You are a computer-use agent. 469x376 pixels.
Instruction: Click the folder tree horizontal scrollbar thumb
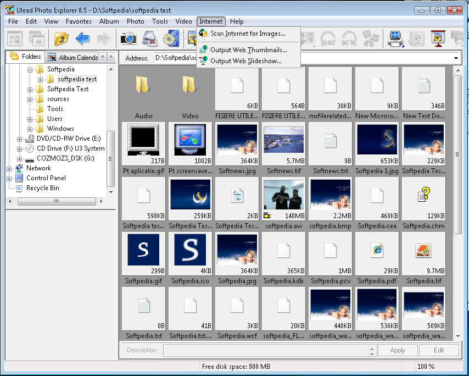[57, 202]
